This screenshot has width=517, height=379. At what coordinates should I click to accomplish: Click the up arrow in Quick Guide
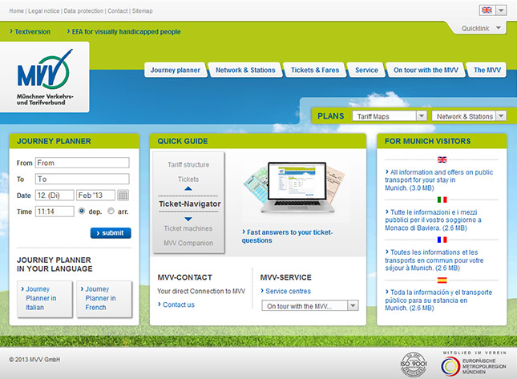pyautogui.click(x=188, y=188)
